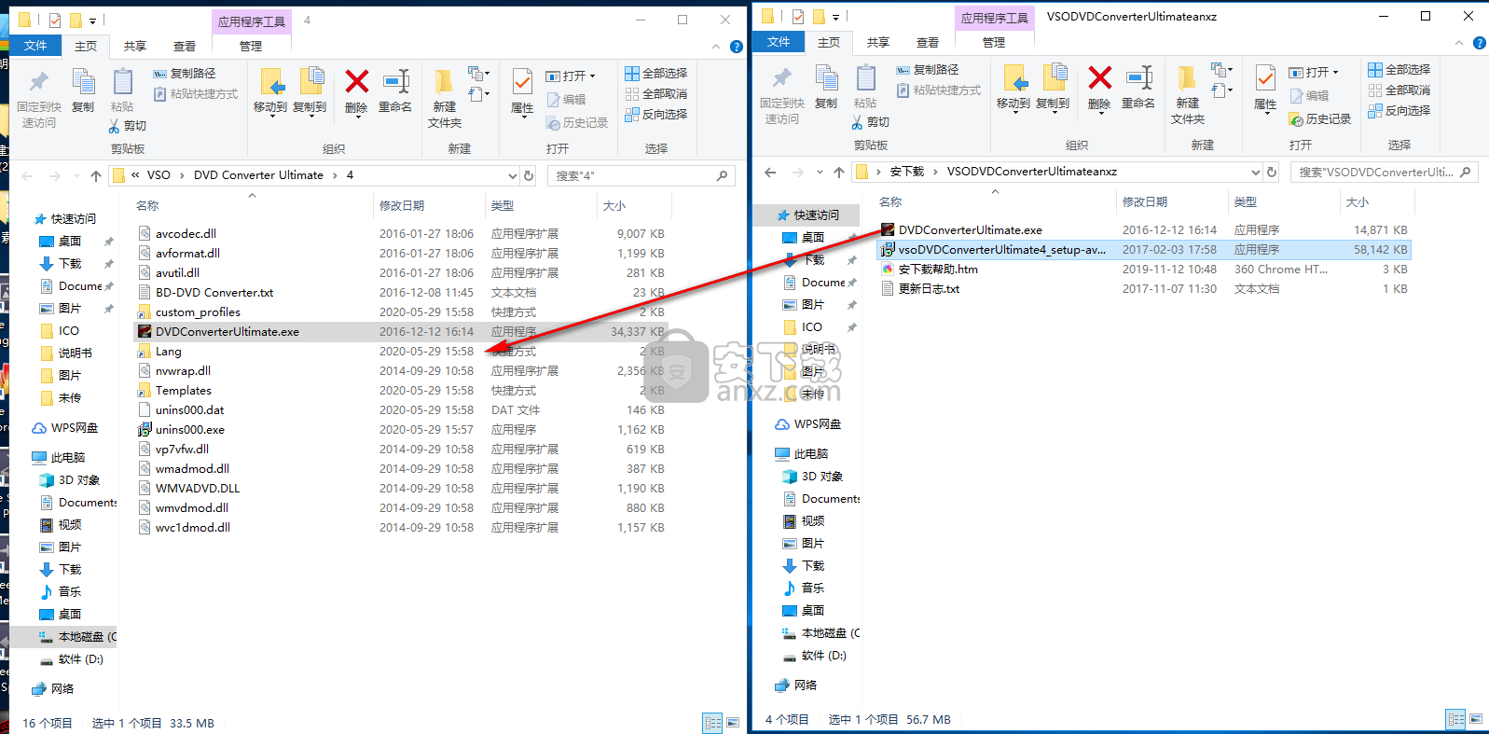Switch to large icons view in right status bar
The height and width of the screenshot is (734, 1489).
click(x=1476, y=719)
